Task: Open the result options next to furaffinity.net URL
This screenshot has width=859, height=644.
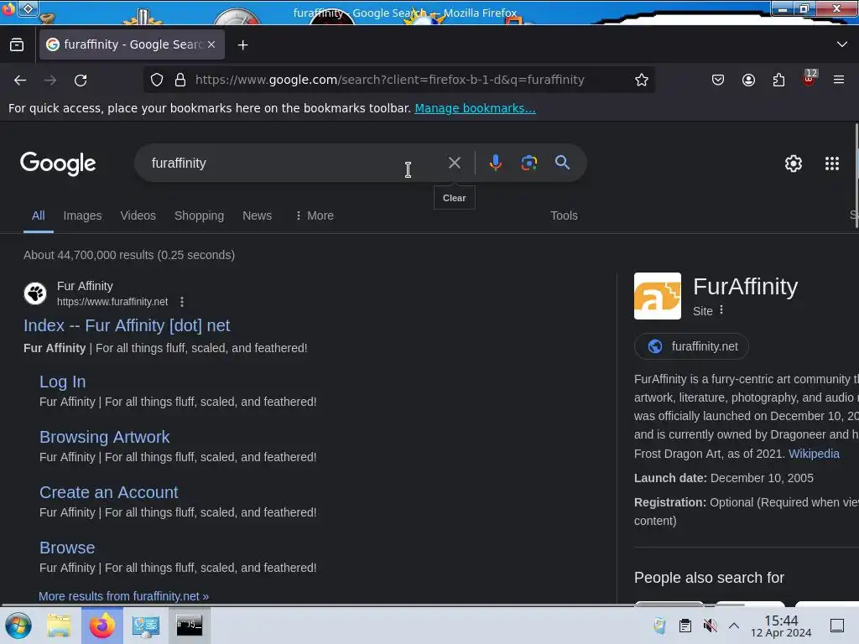Action: tap(182, 302)
